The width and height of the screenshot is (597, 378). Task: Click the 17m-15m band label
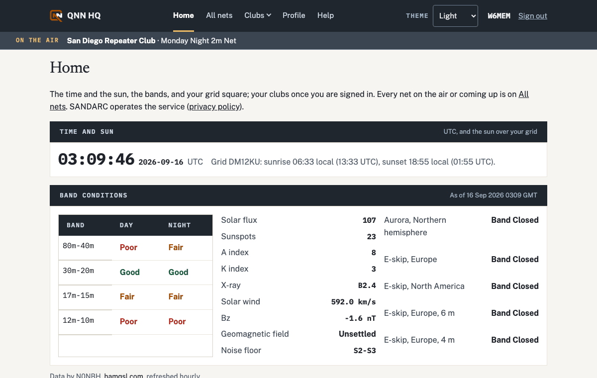click(x=79, y=295)
